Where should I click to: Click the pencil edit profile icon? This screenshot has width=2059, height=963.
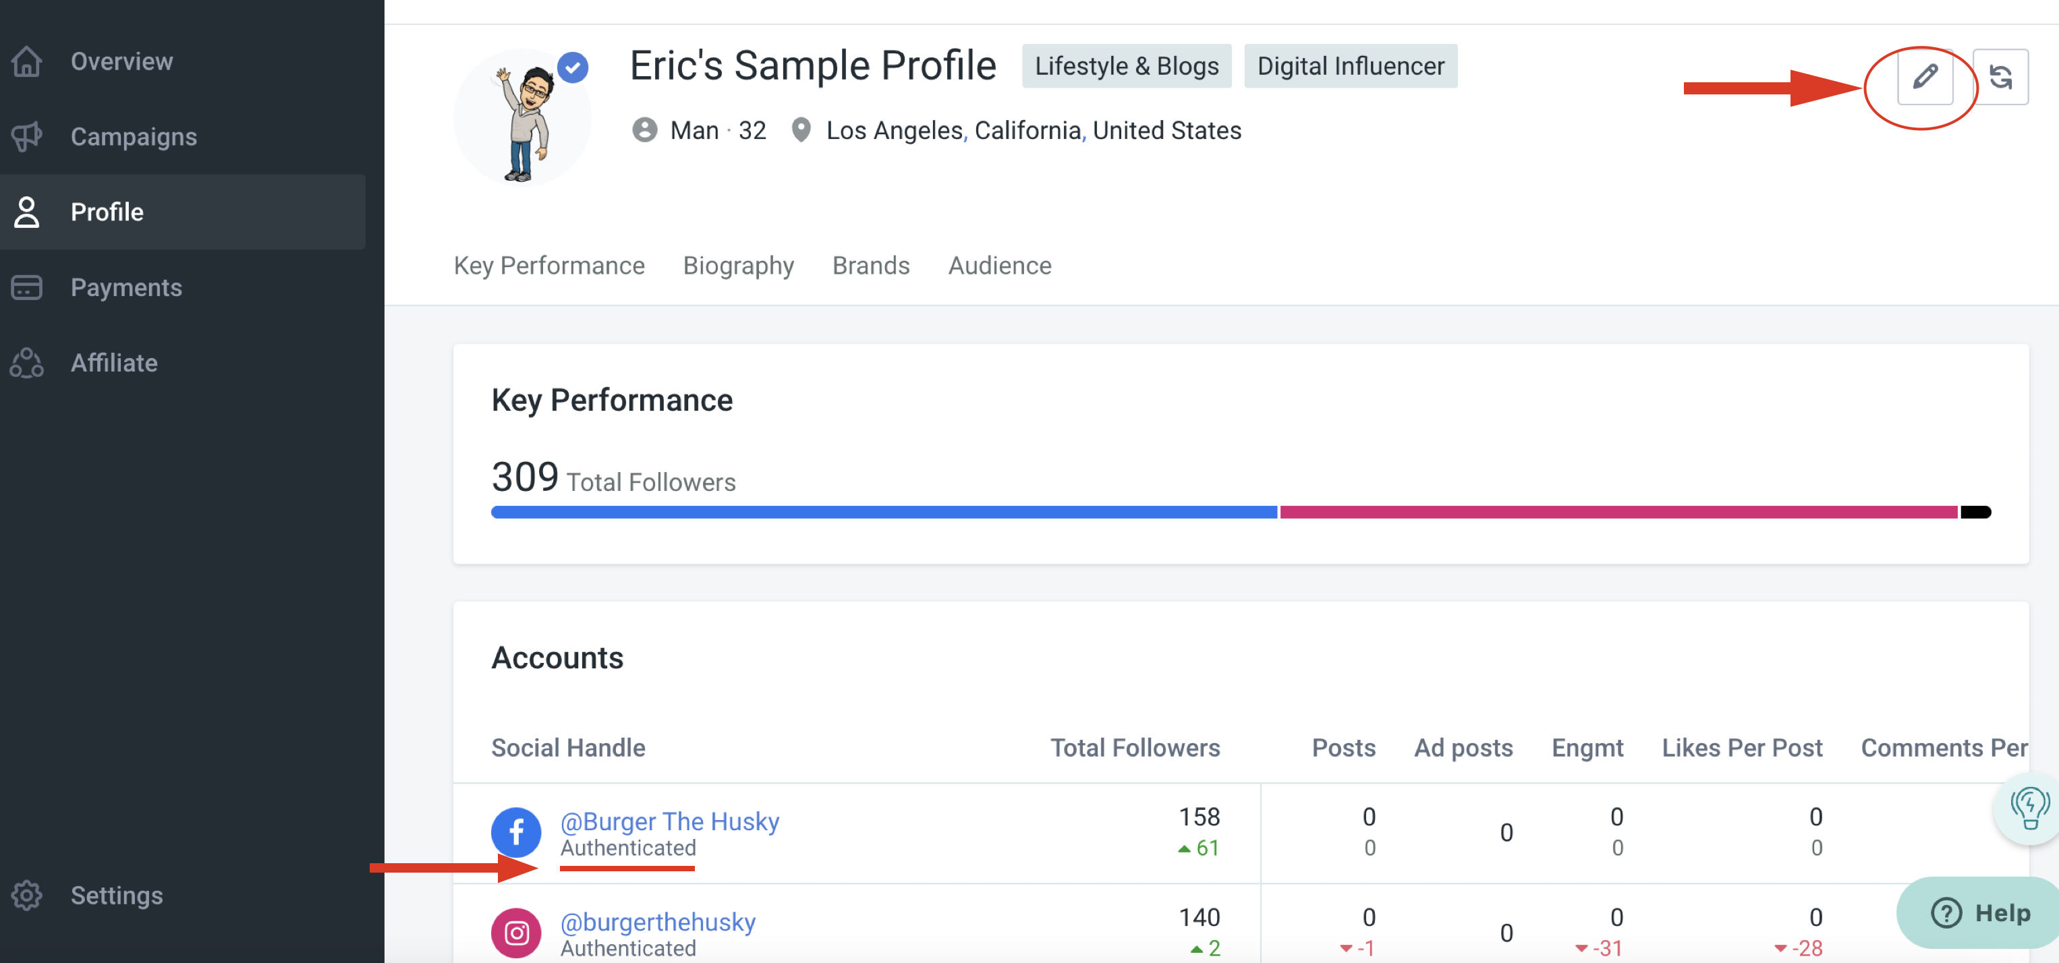pos(1924,77)
